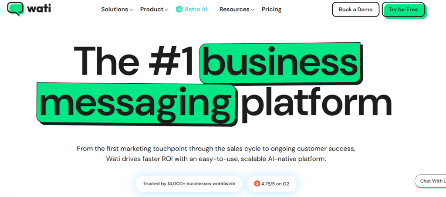
Task: Open the Solutions menu
Action: (115, 9)
